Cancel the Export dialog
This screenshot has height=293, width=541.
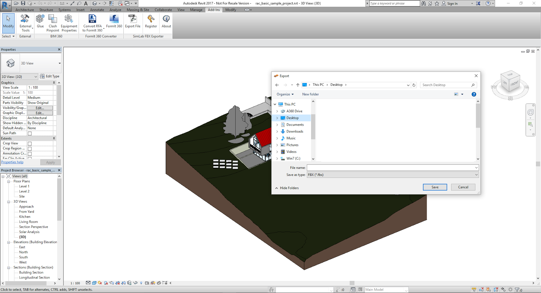pyautogui.click(x=463, y=187)
